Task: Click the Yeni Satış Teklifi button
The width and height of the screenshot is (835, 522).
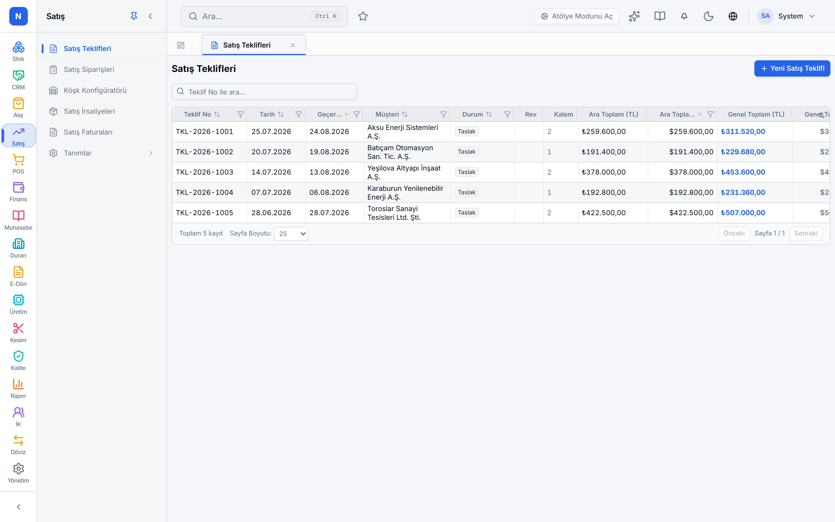Action: coord(792,68)
